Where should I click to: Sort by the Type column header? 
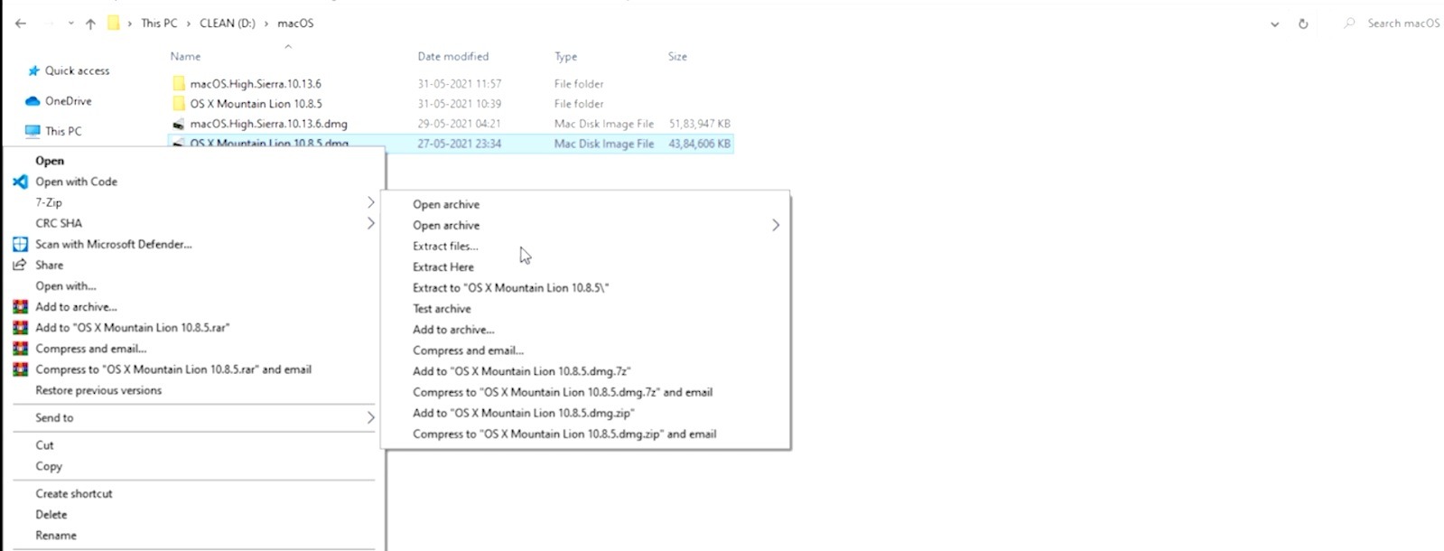pyautogui.click(x=566, y=56)
